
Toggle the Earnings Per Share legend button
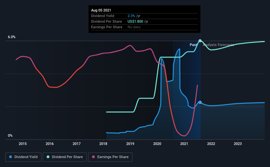(110, 157)
